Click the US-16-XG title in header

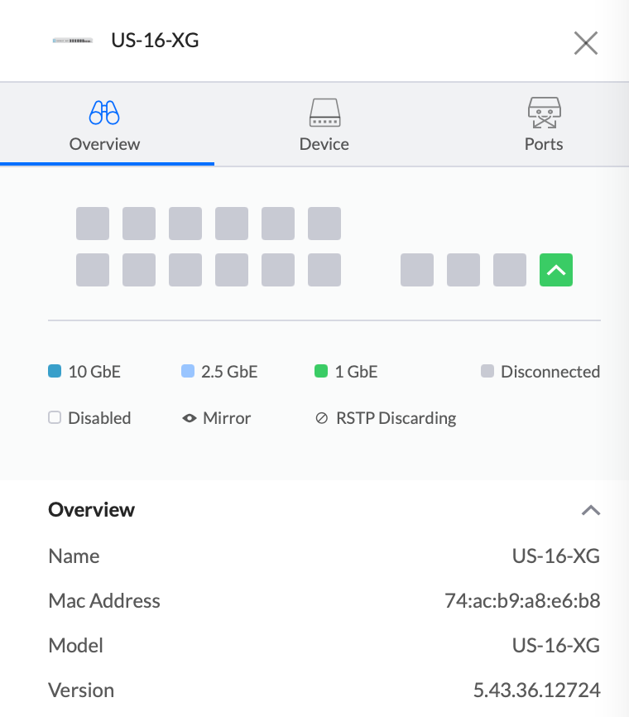click(155, 41)
